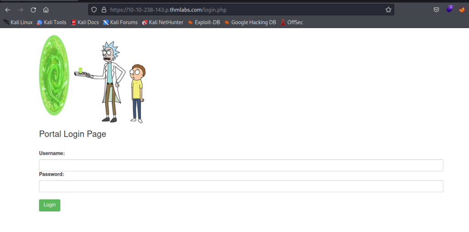Click the browser forward arrow

(x=20, y=10)
